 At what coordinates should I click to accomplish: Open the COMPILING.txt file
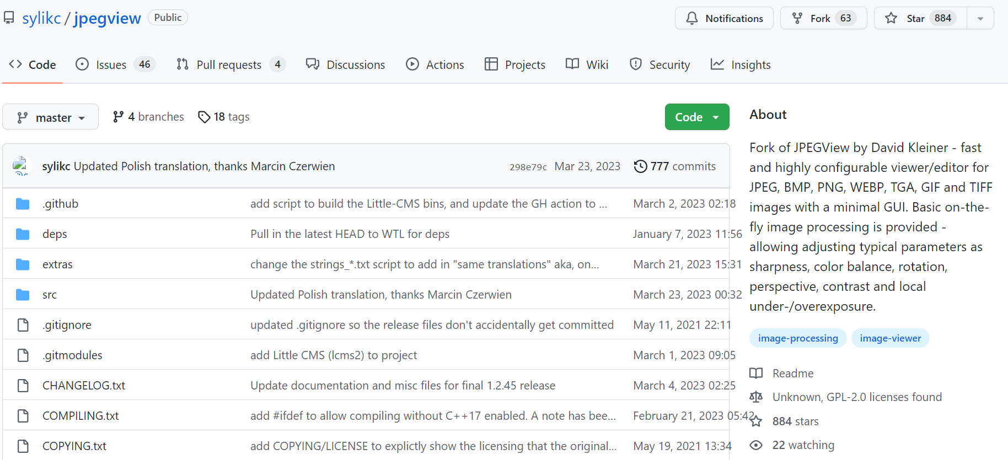point(81,416)
